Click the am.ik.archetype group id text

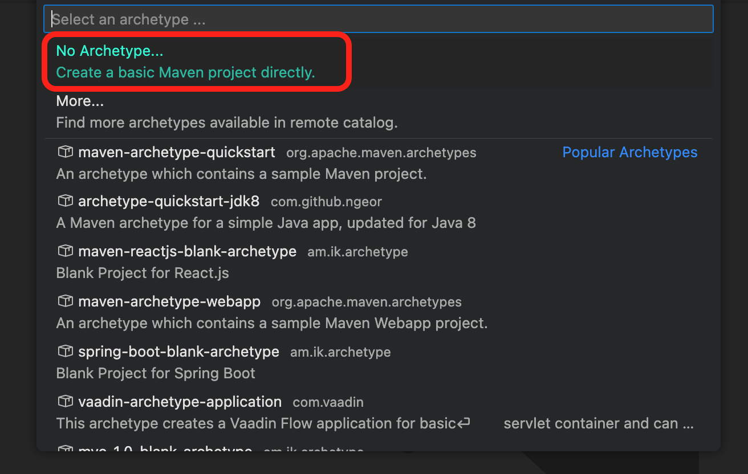coord(357,251)
